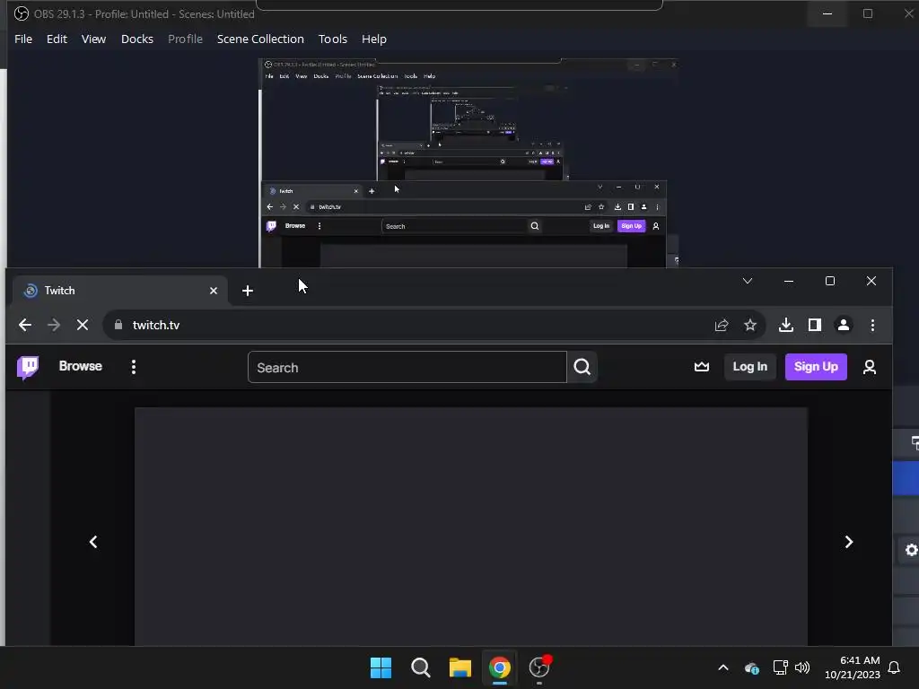Image resolution: width=919 pixels, height=689 pixels.
Task: Click the Log In button
Action: [x=750, y=367]
